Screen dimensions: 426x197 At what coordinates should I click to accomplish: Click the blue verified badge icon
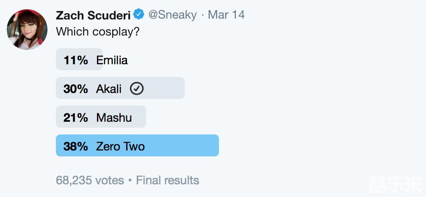tap(139, 14)
